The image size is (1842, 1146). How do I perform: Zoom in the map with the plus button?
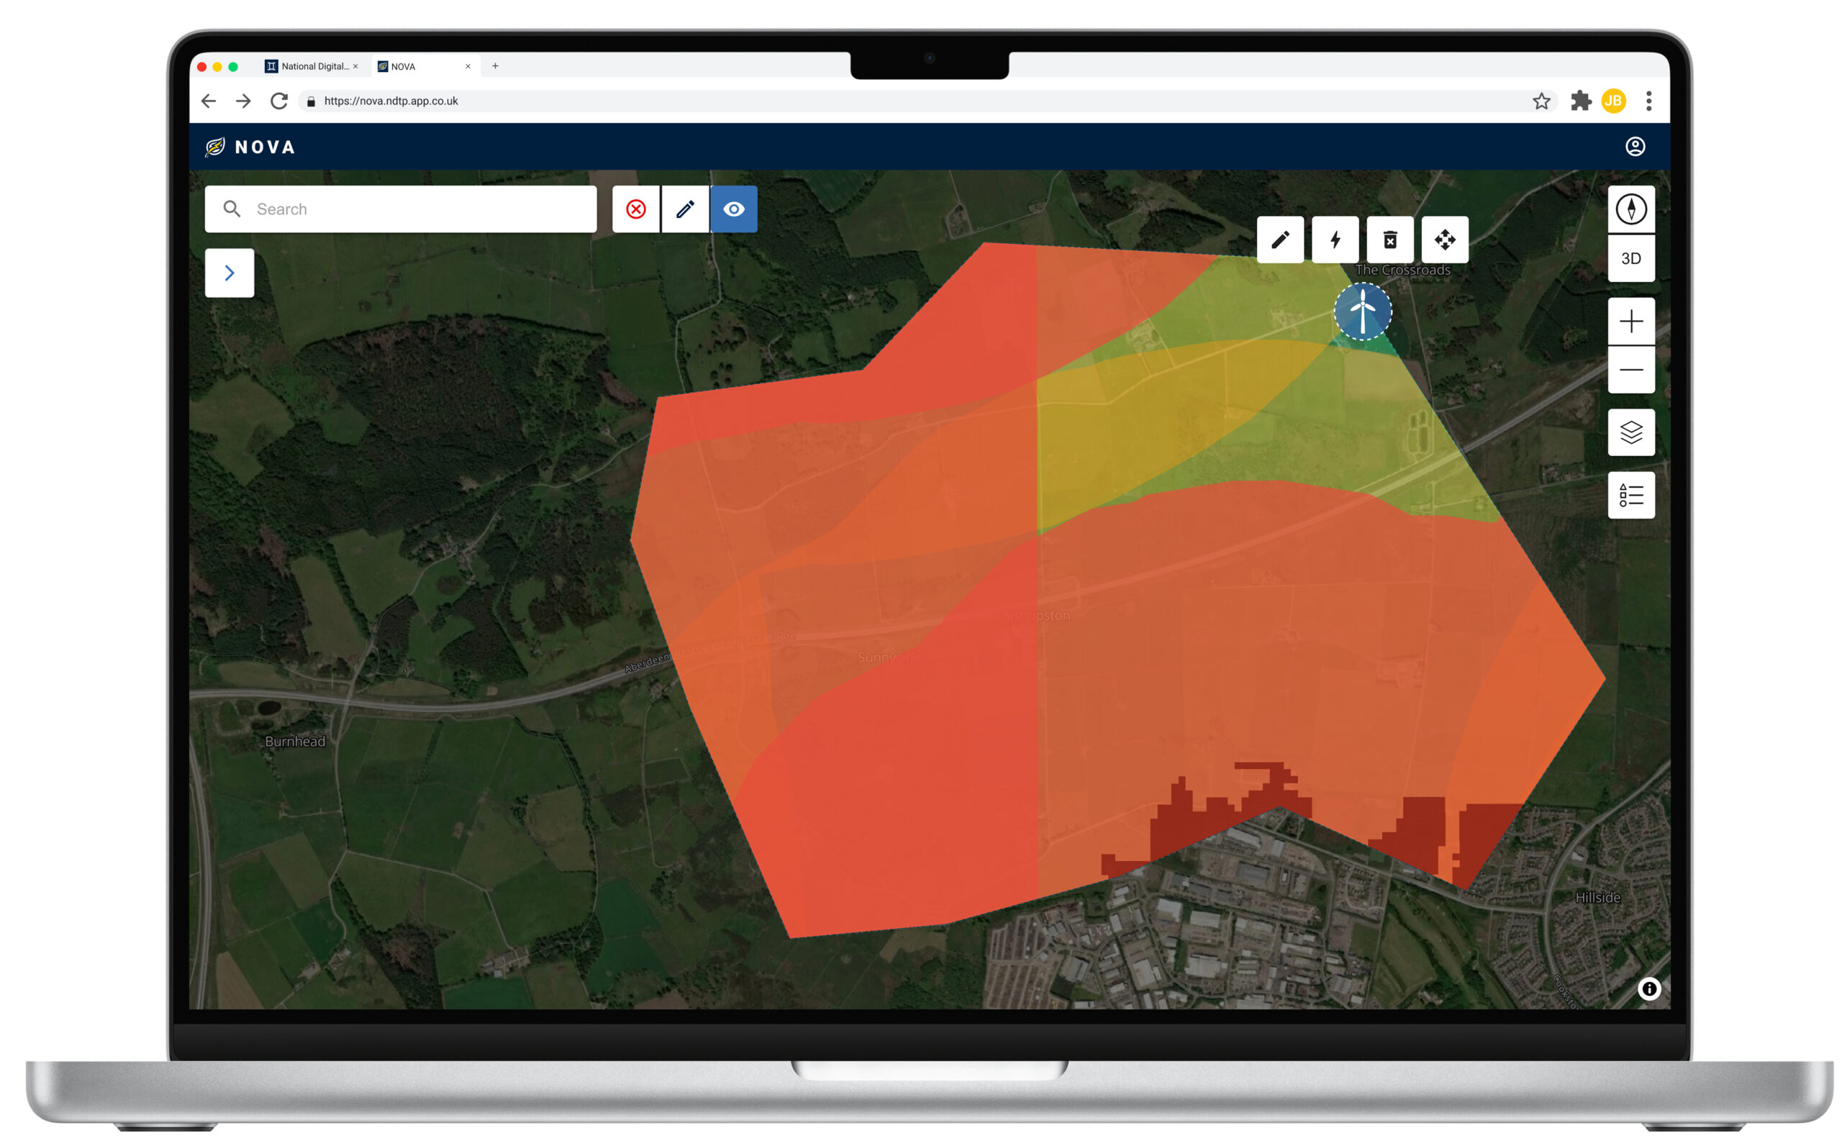(1630, 322)
